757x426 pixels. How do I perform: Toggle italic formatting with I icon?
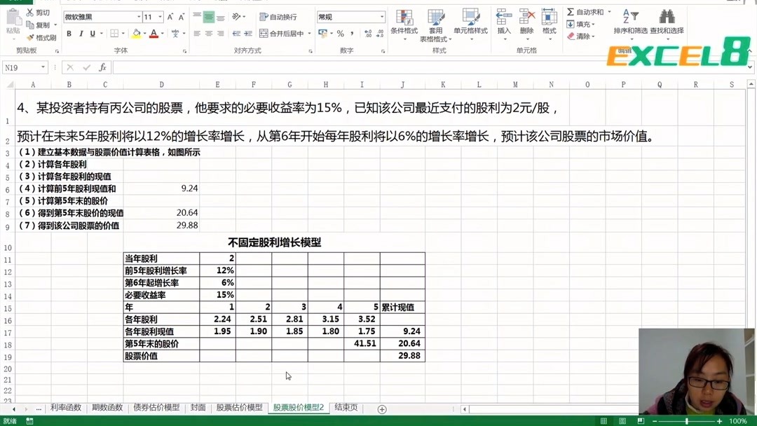coord(81,33)
